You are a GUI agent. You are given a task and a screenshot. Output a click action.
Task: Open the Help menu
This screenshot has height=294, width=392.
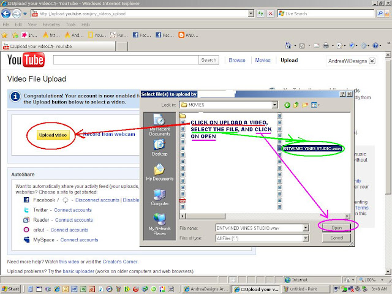point(86,24)
